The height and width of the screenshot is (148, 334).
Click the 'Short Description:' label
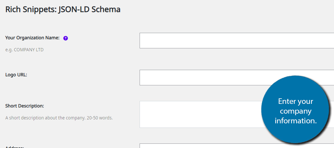point(24,106)
